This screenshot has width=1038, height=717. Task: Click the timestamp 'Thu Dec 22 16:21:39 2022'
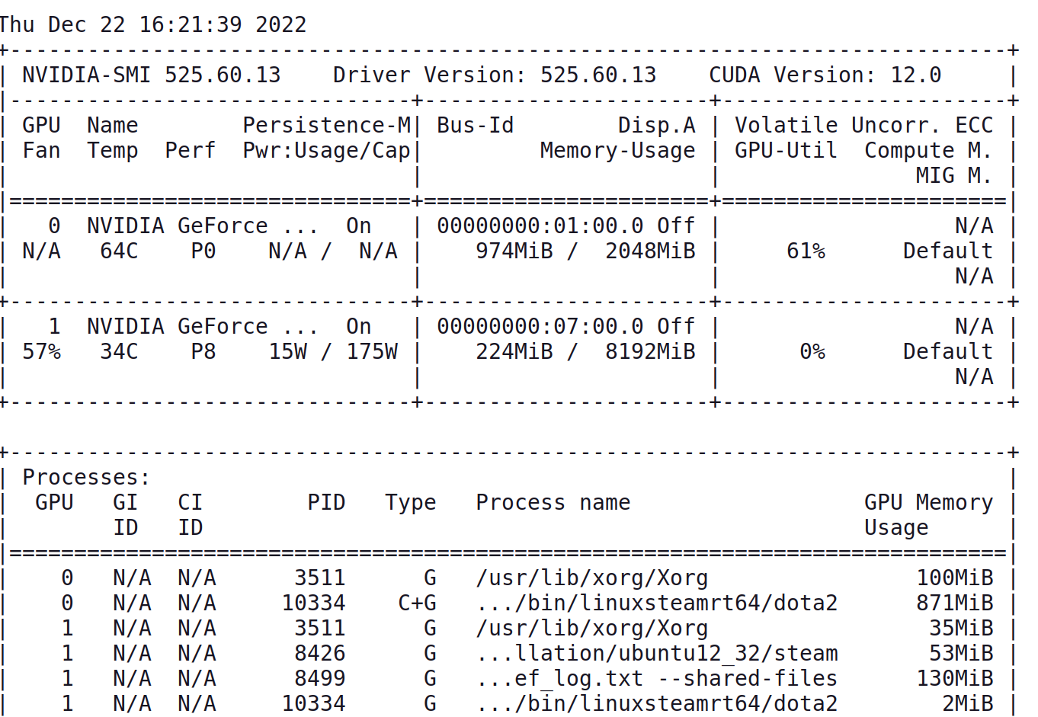pyautogui.click(x=152, y=24)
